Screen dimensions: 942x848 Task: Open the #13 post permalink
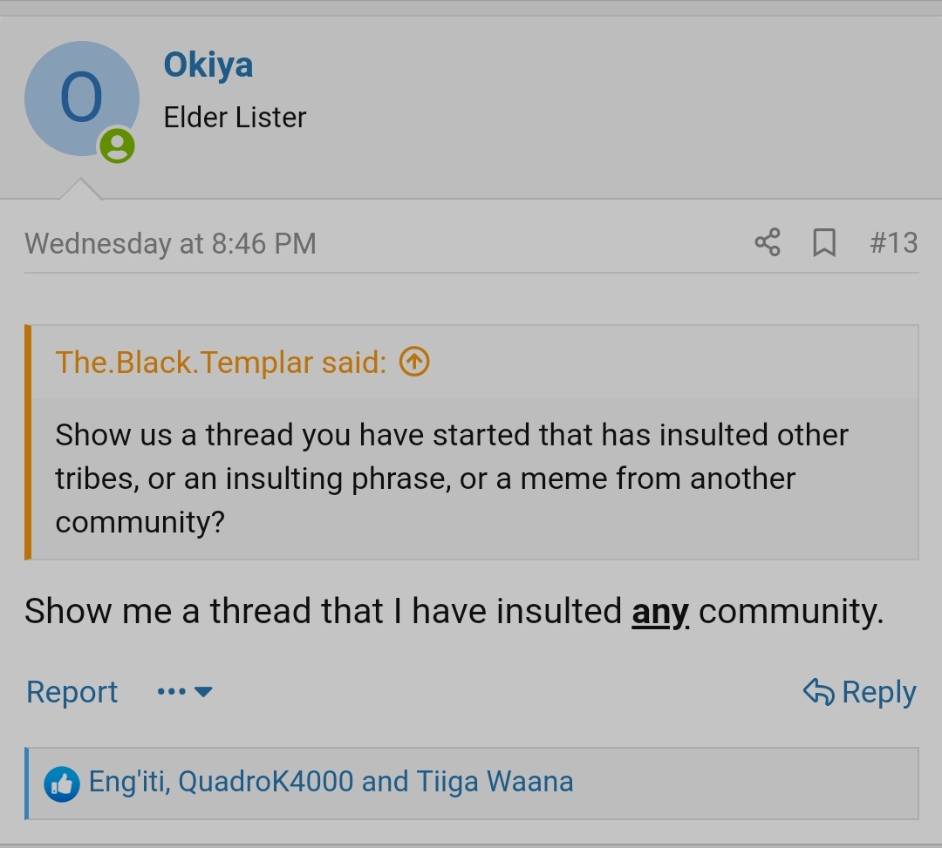[x=893, y=242]
